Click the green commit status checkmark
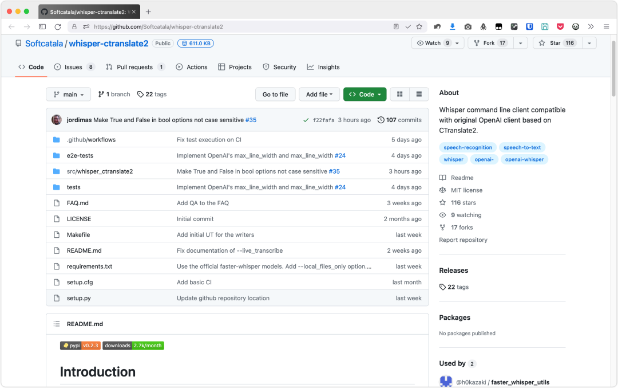This screenshot has width=618, height=388. pos(306,120)
